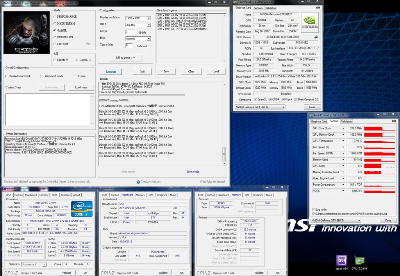Click the globe icon beside Check for updates
This screenshot has height=276, width=400.
click(138, 182)
